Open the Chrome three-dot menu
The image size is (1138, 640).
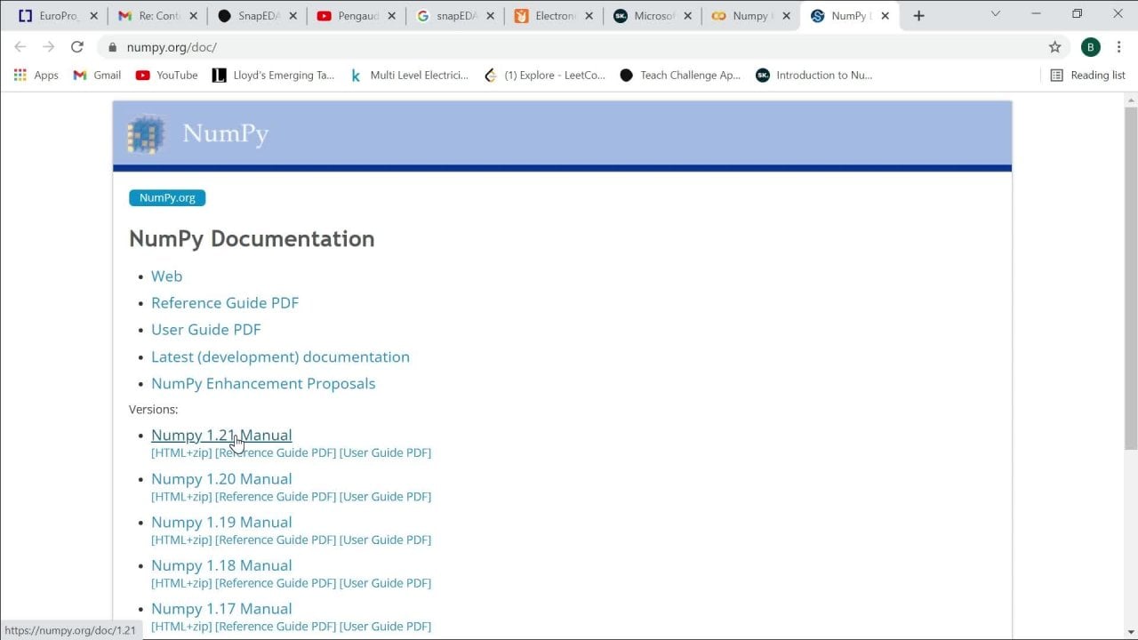pos(1118,47)
